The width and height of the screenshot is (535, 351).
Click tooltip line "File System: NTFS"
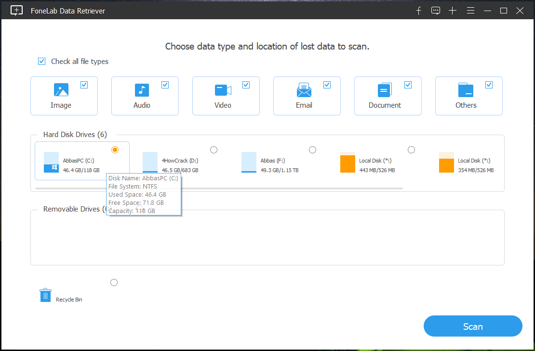pyautogui.click(x=133, y=187)
